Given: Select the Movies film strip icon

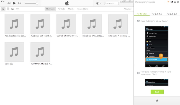Looking at the screenshot, I should click(8, 9).
